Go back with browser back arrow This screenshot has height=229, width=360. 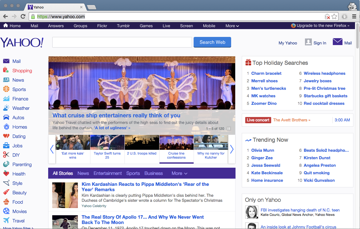click(6, 17)
